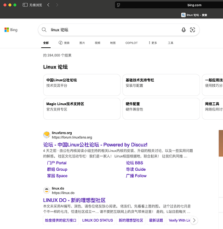Click the 新的理想型社区 chip

point(131,220)
